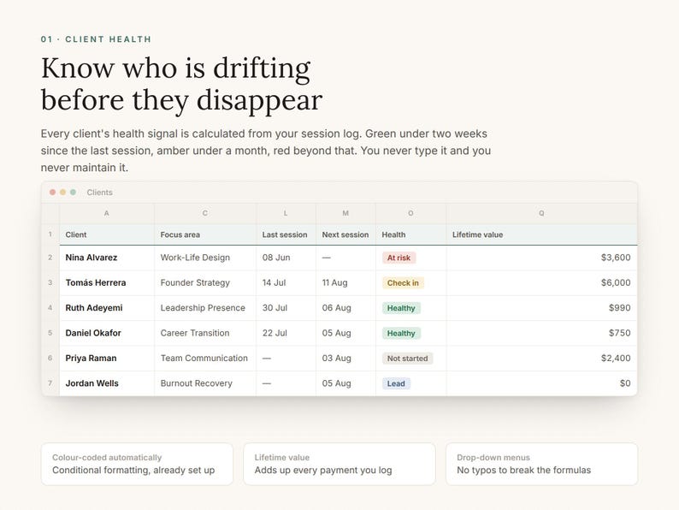Select the 14 Jul last session cell
This screenshot has width=679, height=510.
pyautogui.click(x=286, y=282)
